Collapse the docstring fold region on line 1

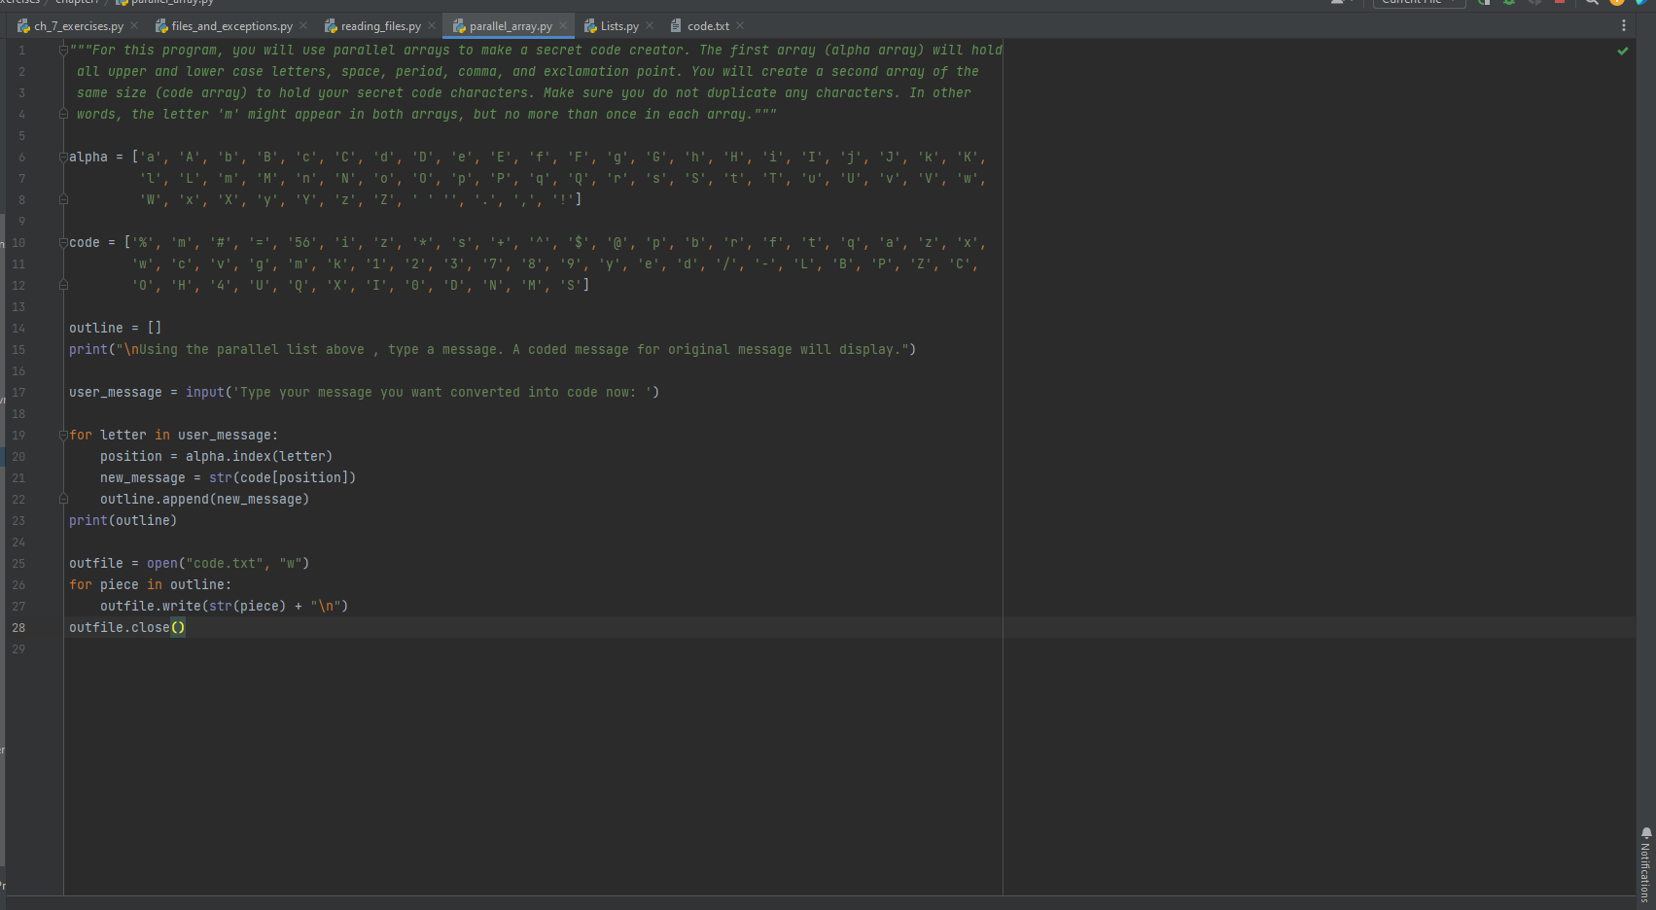[x=64, y=50]
